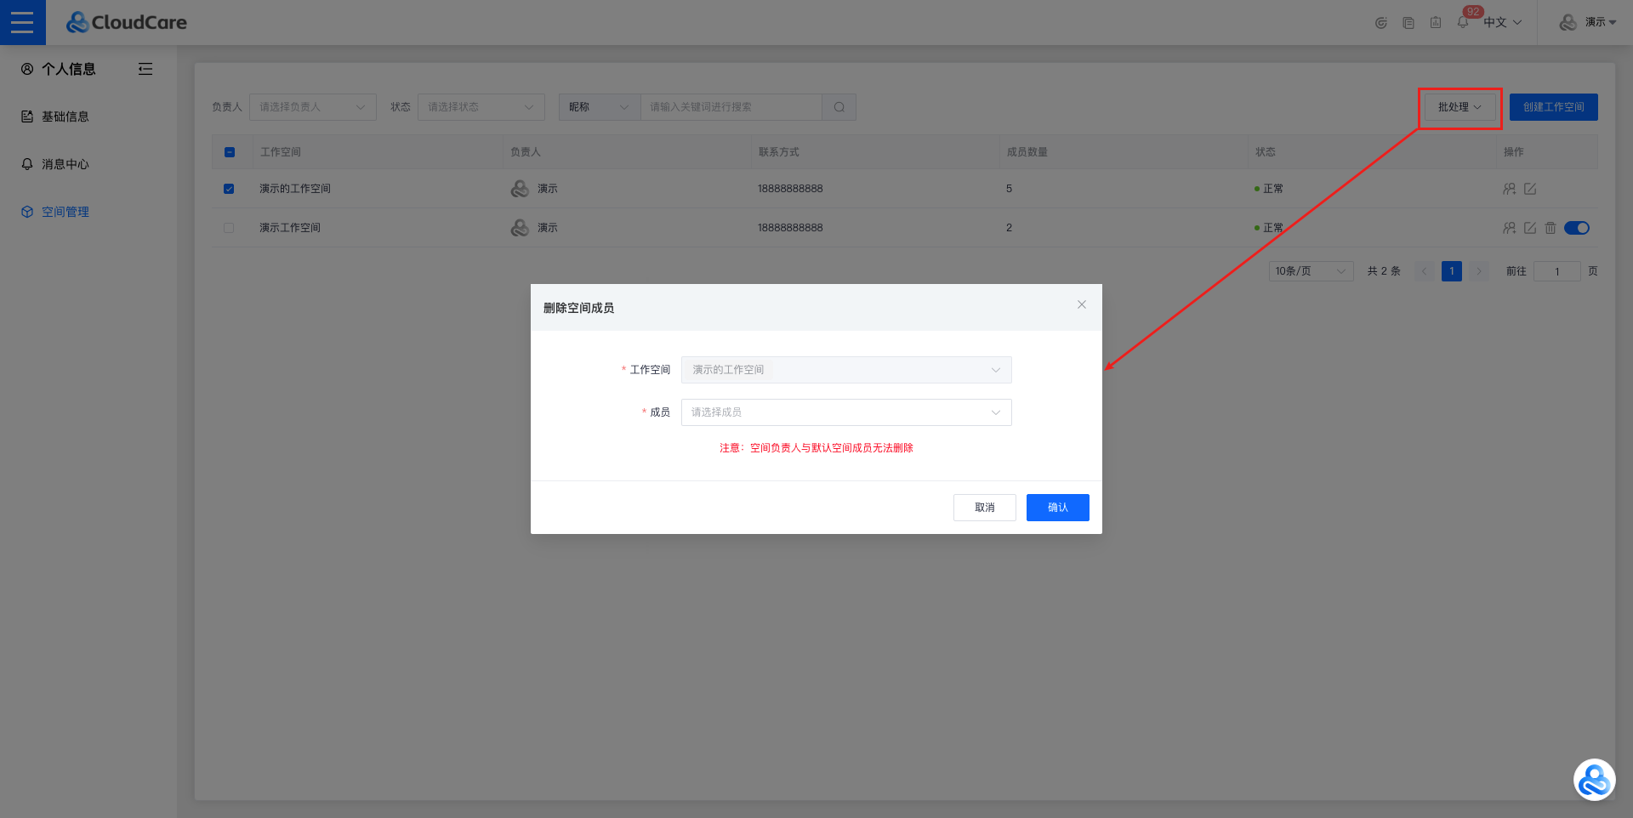The image size is (1633, 818).
Task: Click the add members icon for 演示工作空间
Action: coord(1509,228)
